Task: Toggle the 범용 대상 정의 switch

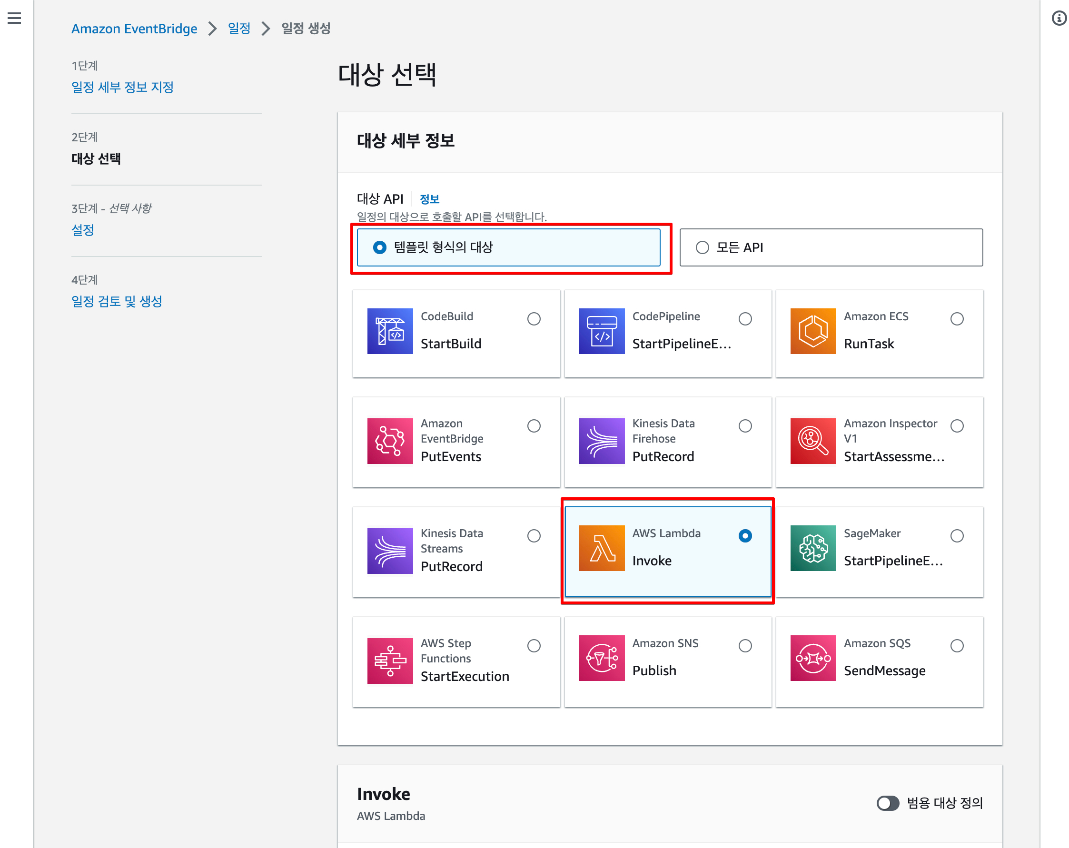Action: [x=887, y=803]
